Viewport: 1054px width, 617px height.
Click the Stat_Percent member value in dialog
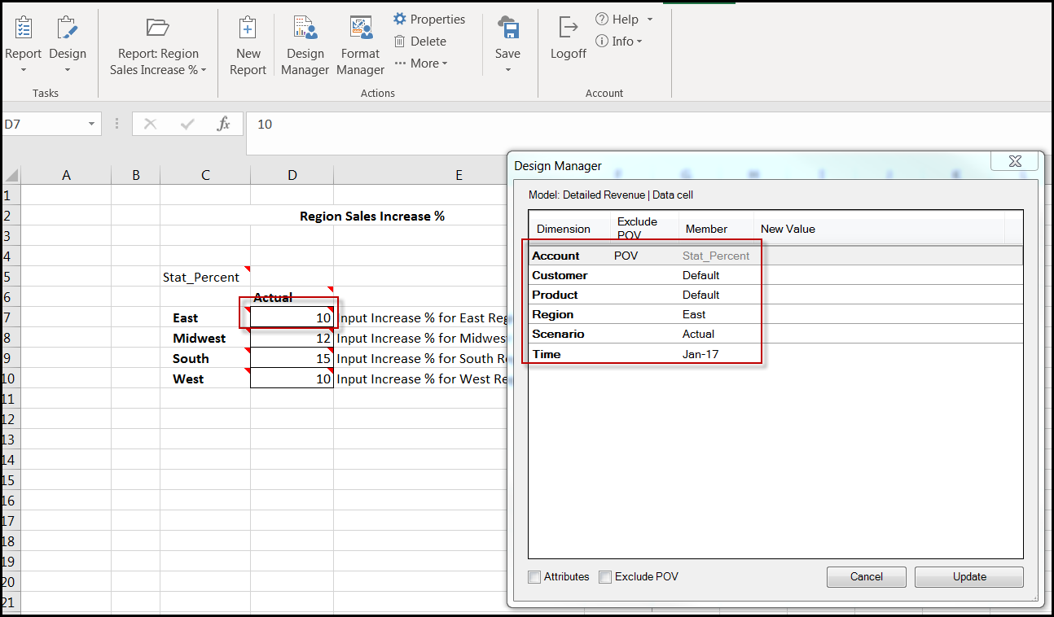click(x=716, y=256)
